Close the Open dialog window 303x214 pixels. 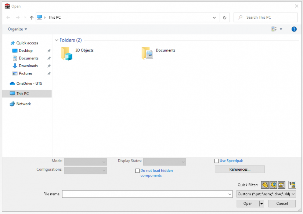(x=296, y=6)
